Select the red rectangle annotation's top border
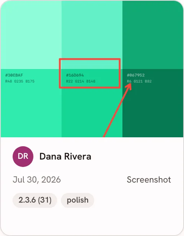The height and width of the screenshot is (236, 184). (x=90, y=59)
